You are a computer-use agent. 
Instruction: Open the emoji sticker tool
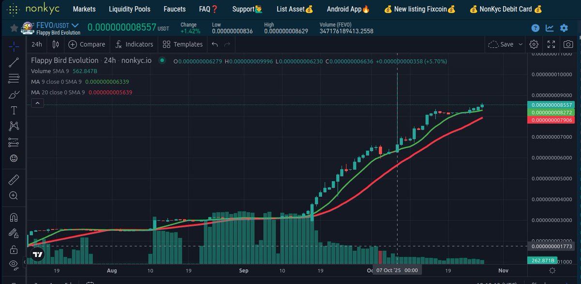tap(14, 158)
